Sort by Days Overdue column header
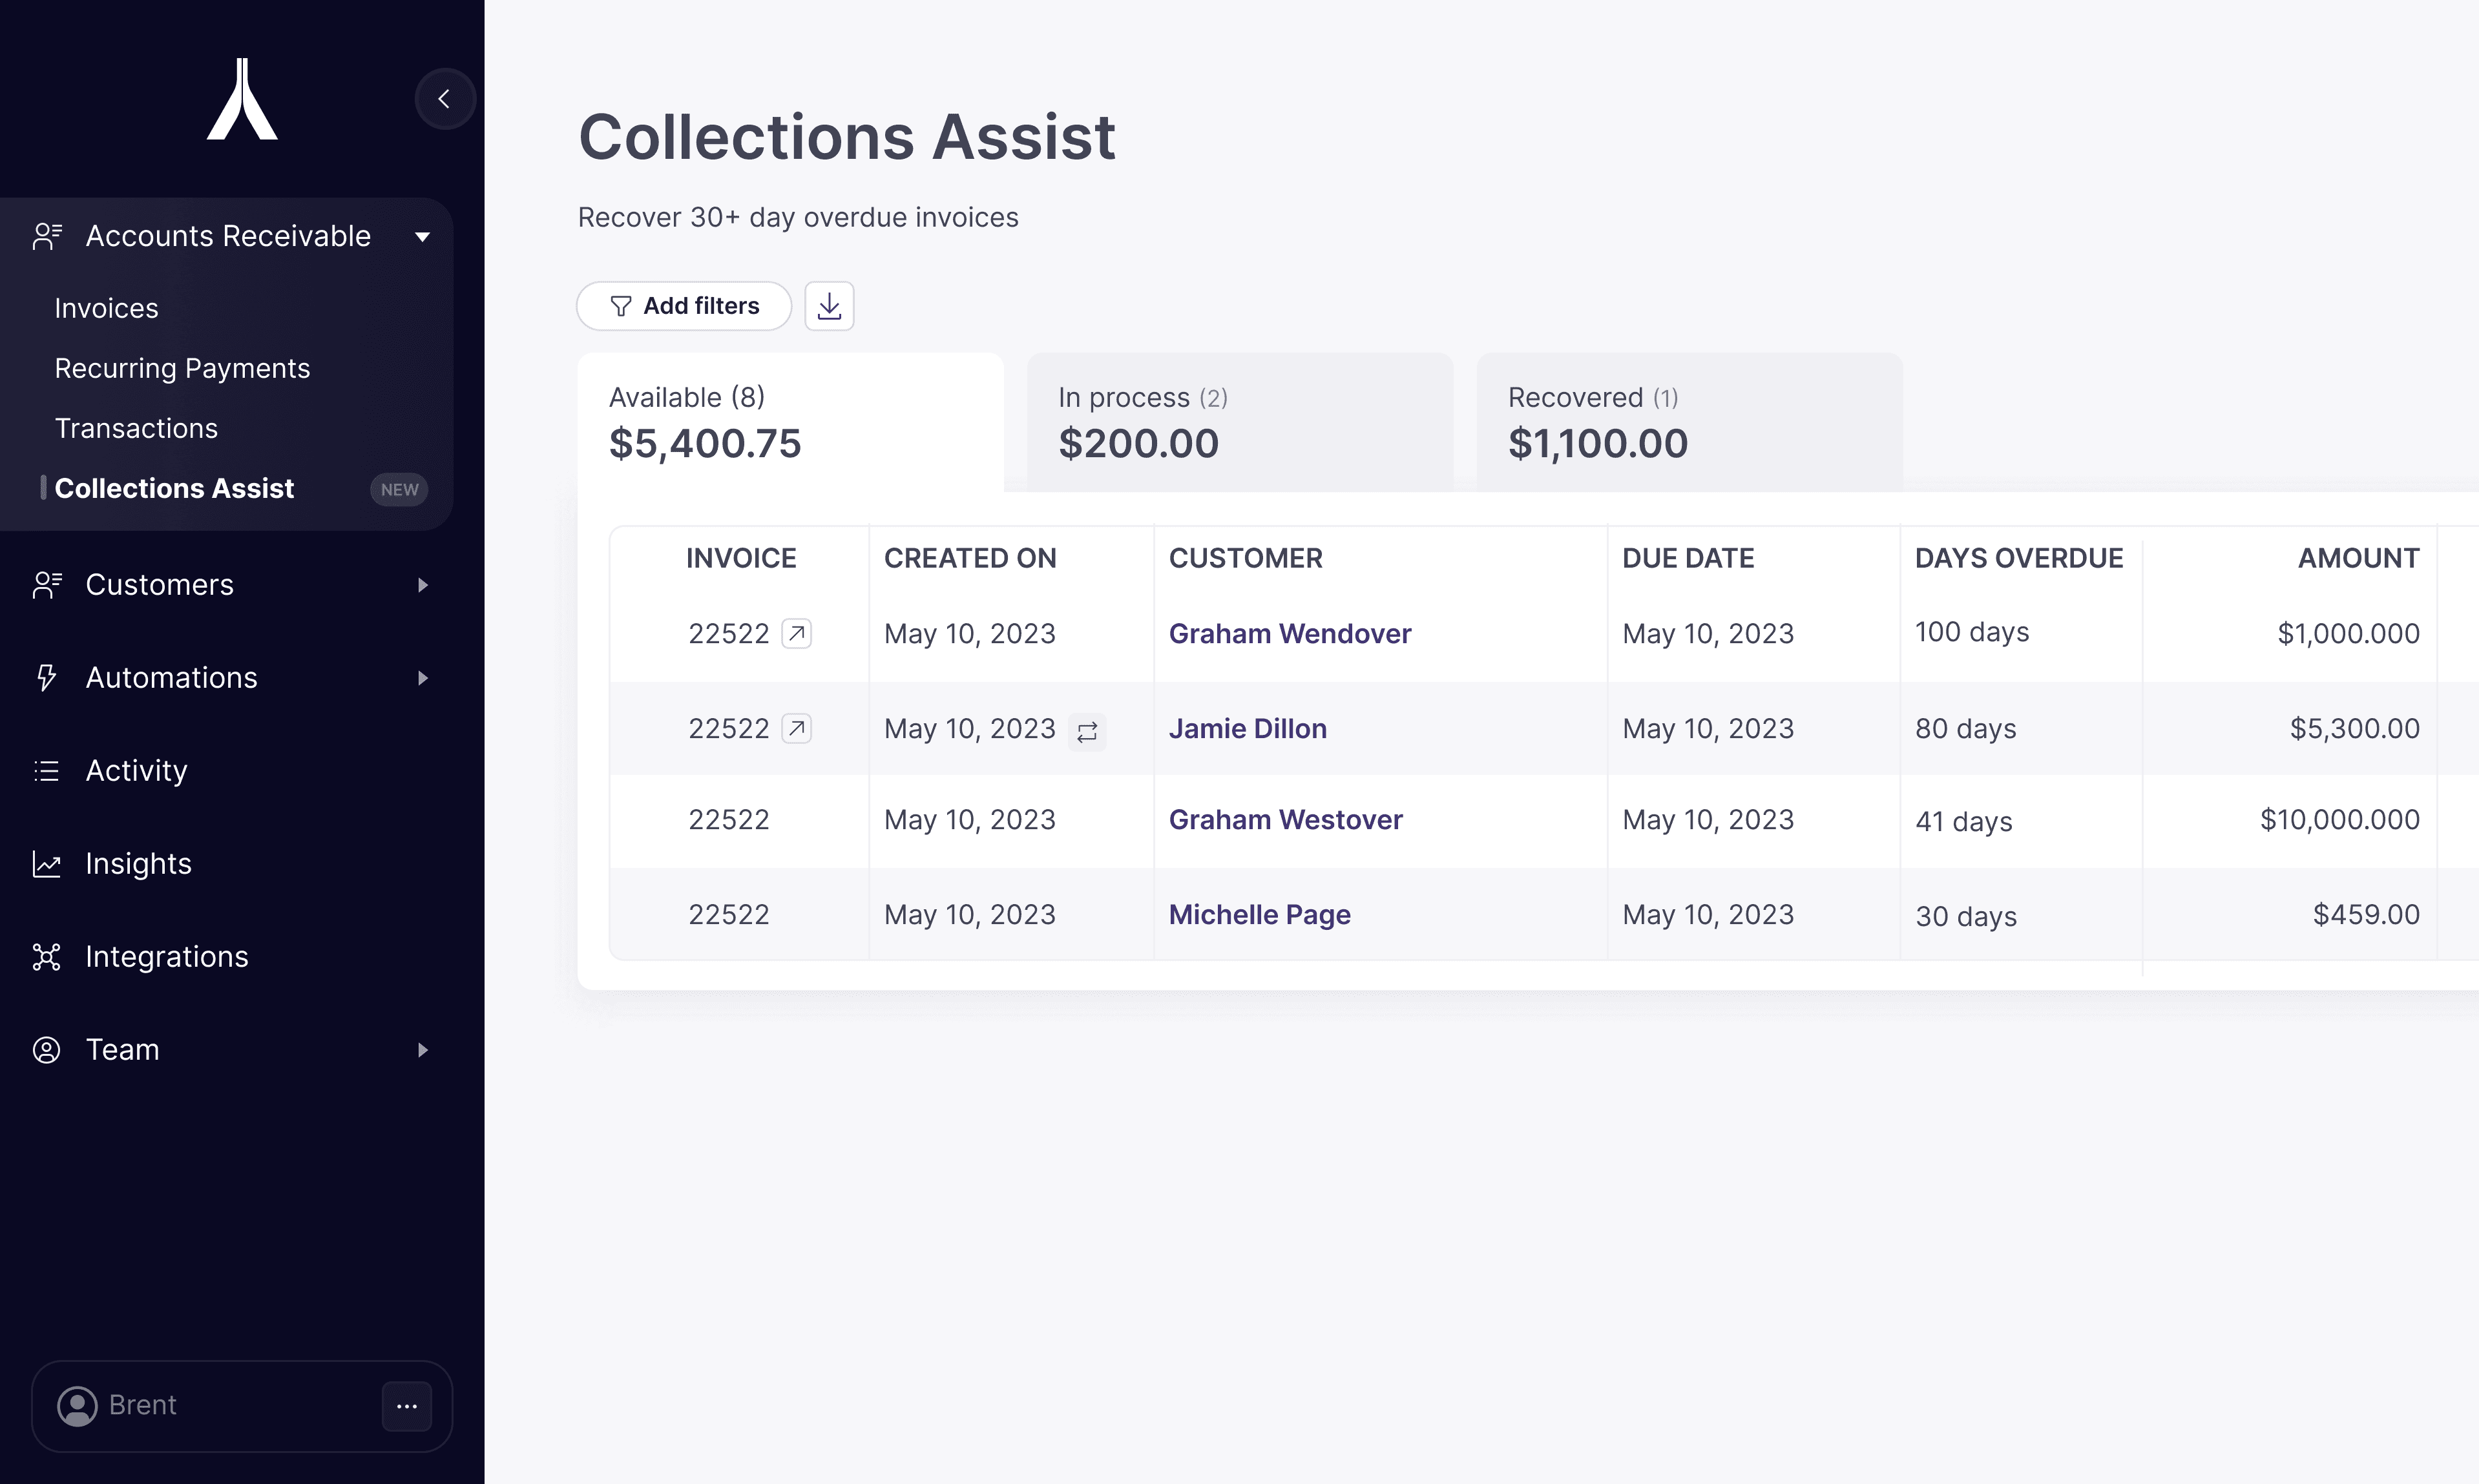 coord(2019,558)
